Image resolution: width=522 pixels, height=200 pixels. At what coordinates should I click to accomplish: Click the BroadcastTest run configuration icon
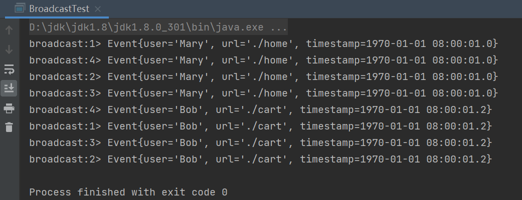tap(19, 9)
